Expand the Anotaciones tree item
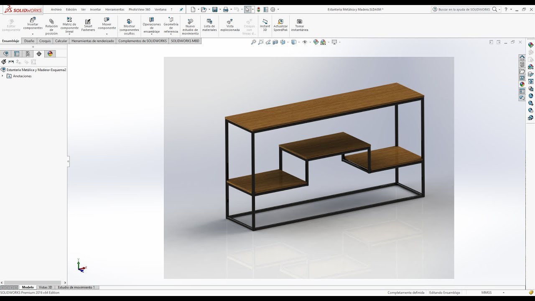 [x=3, y=76]
